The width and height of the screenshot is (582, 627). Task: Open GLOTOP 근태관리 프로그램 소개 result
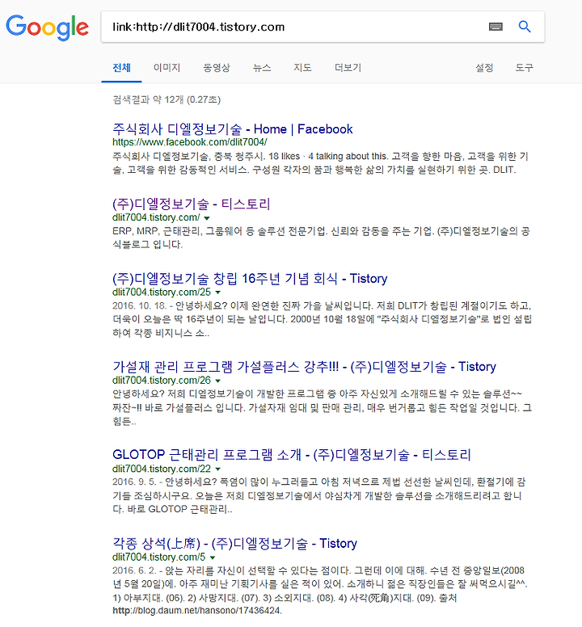[x=292, y=455]
